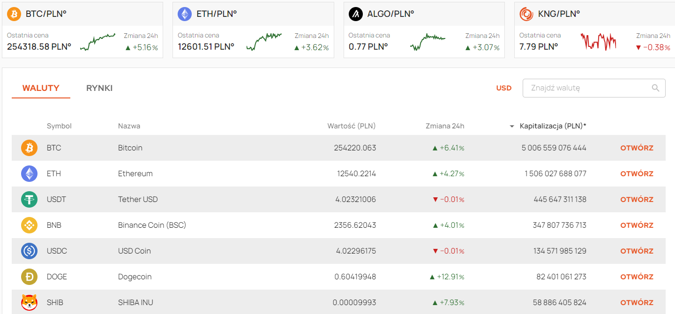
Task: Click the Dogecoin name cell
Action: pos(135,277)
